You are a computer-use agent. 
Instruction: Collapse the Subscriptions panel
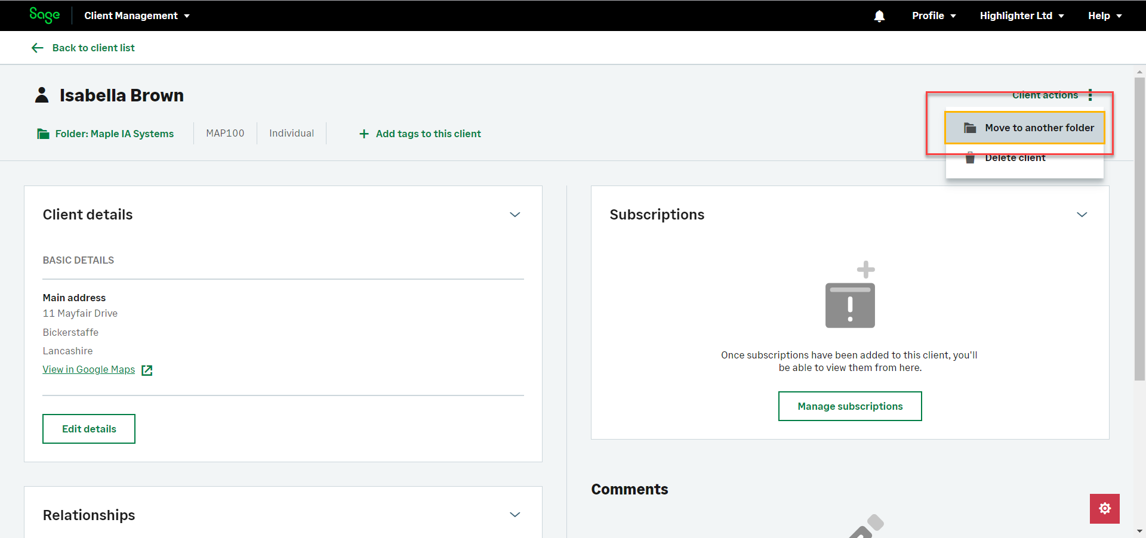(x=1082, y=215)
